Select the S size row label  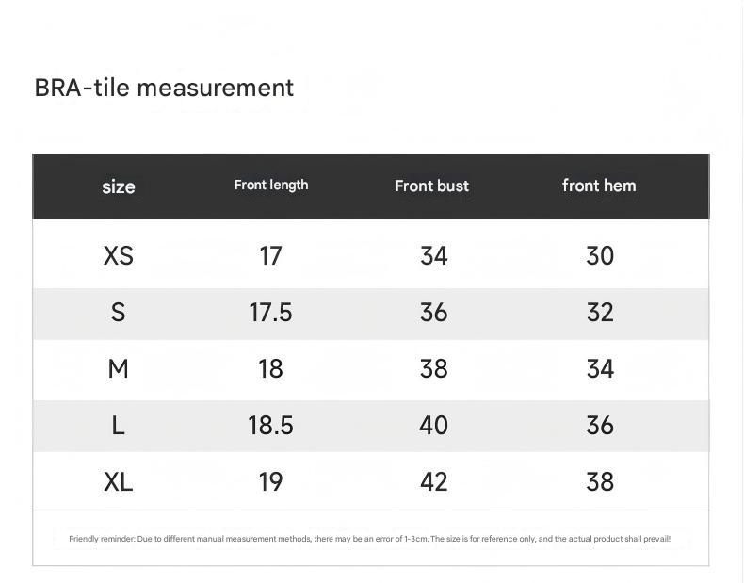click(x=119, y=312)
